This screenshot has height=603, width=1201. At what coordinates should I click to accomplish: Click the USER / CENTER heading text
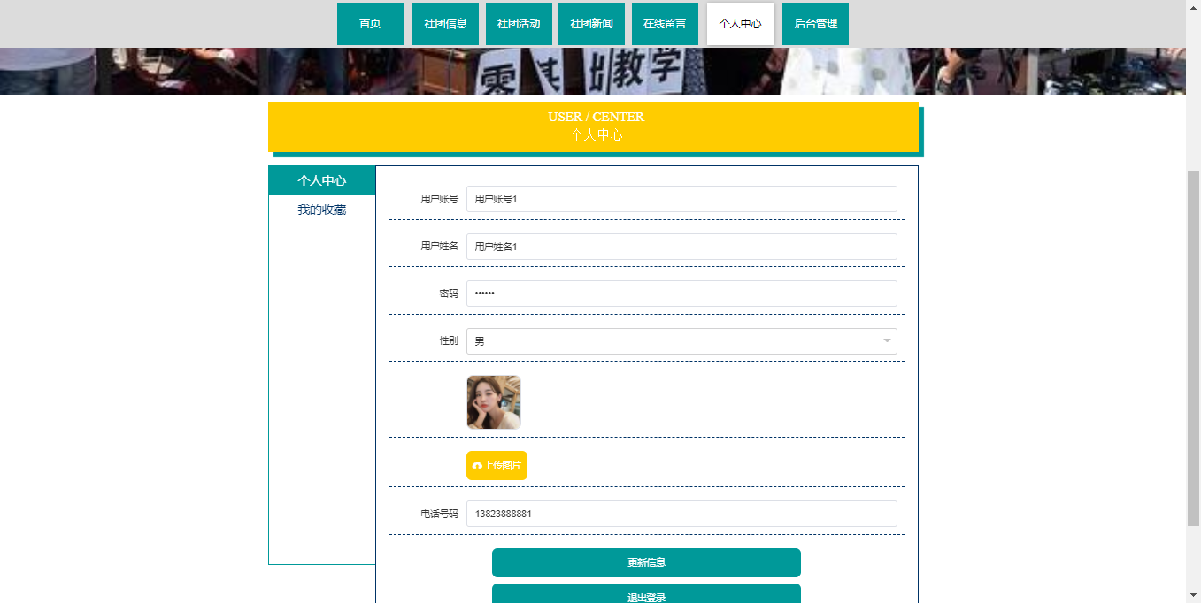pos(596,117)
